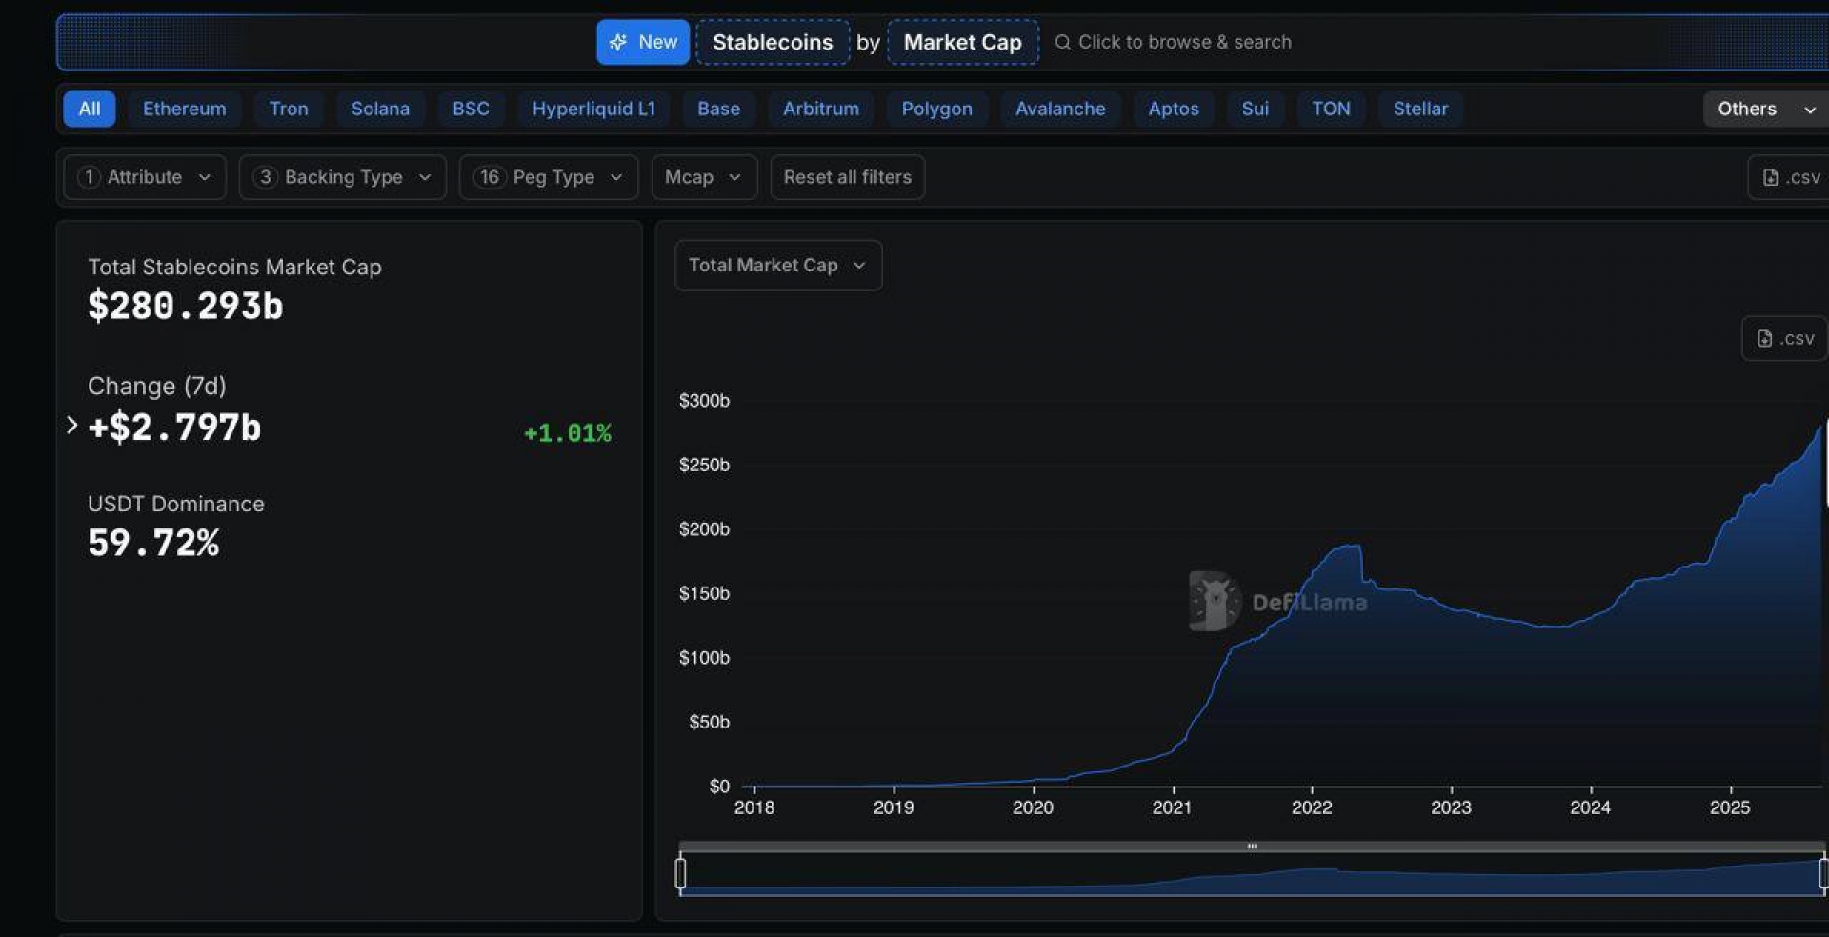Open the Backing Type dropdown

click(343, 177)
